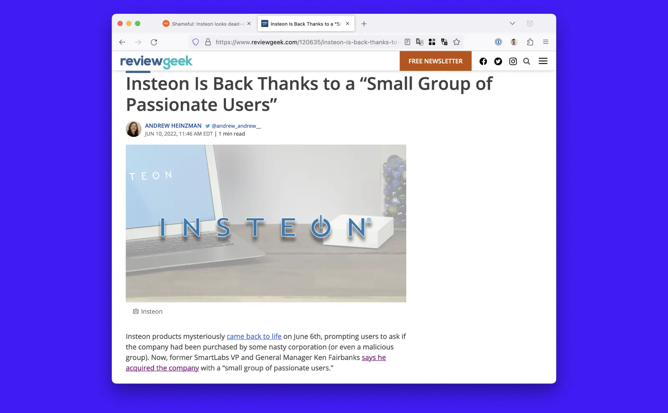668x413 pixels.
Task: Open the tab list dropdown chevron
Action: (512, 23)
